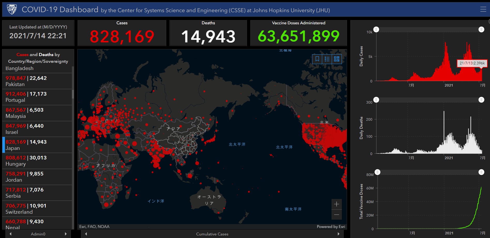Image resolution: width=490 pixels, height=238 pixels.
Task: Switch to previous map from Cumulative Cases
Action: [x=86, y=234]
